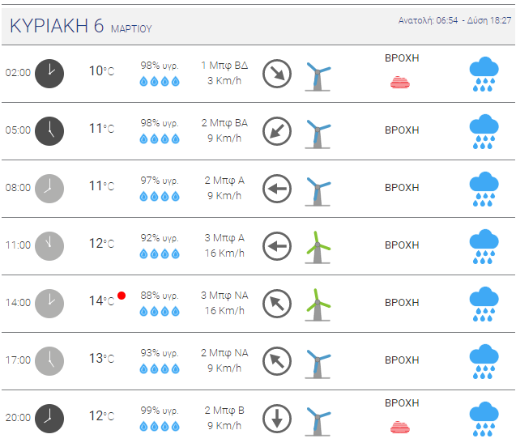
Task: Click the green wind turbine at 11:00
Action: point(318,247)
